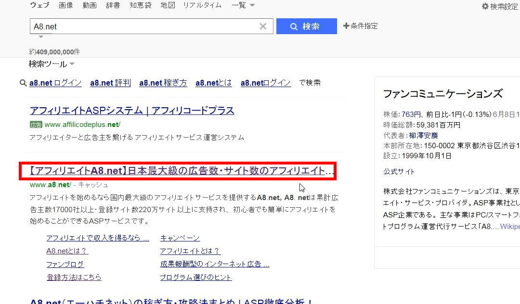This screenshot has width=520, height=304.
Task: Open the Wikipedia link in the company description
Action: (x=510, y=227)
